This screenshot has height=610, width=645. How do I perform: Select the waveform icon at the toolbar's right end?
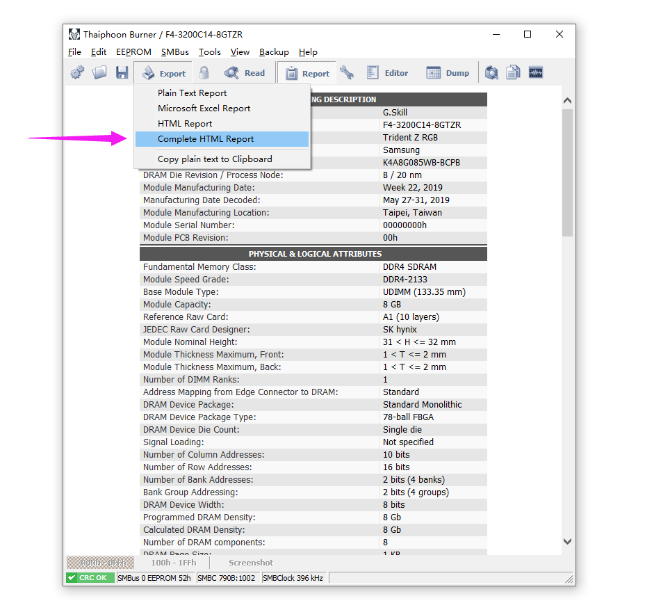coord(536,72)
